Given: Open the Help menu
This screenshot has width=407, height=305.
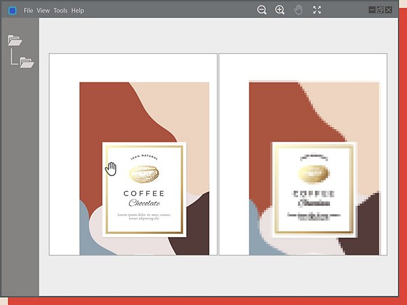Looking at the screenshot, I should tap(78, 11).
